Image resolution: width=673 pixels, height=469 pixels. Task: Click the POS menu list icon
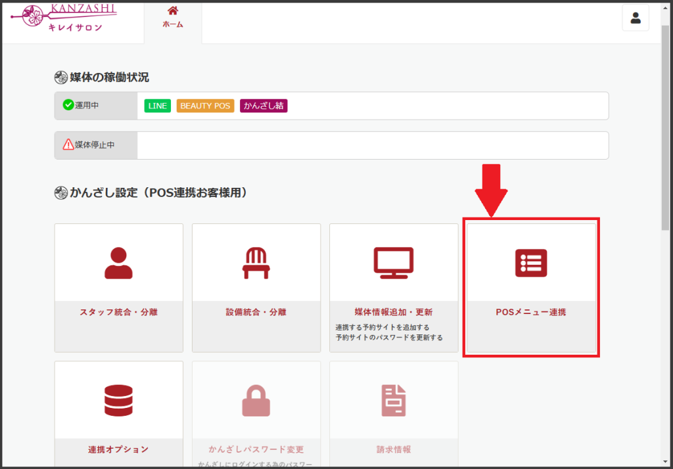(531, 263)
